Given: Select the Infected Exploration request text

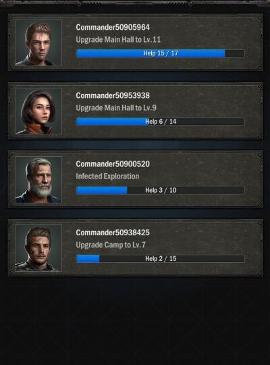Looking at the screenshot, I should [x=107, y=176].
